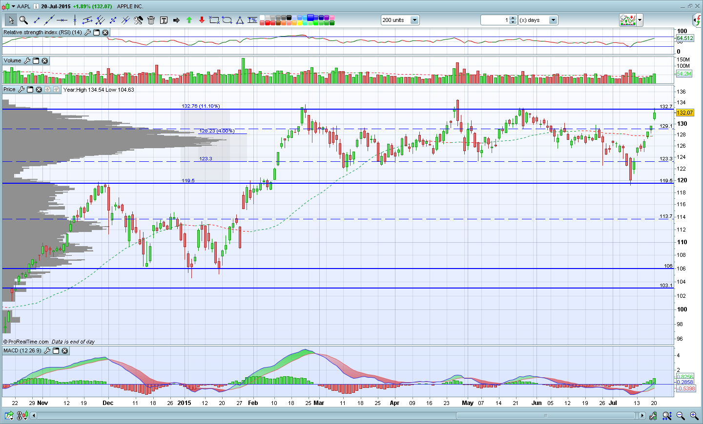This screenshot has height=424, width=703.
Task: Pick the hammer and wrench settings tool
Action: point(138,20)
